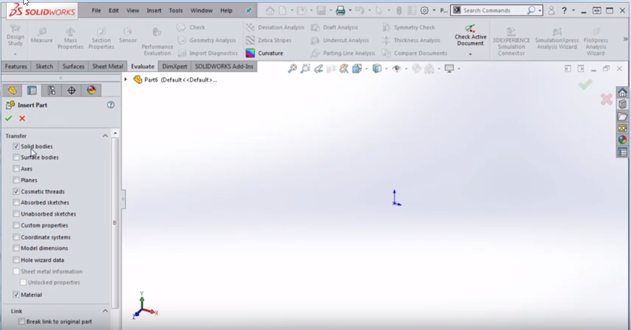The image size is (631, 330).
Task: Open the Search Commands dropdown arrow
Action: coord(540,11)
